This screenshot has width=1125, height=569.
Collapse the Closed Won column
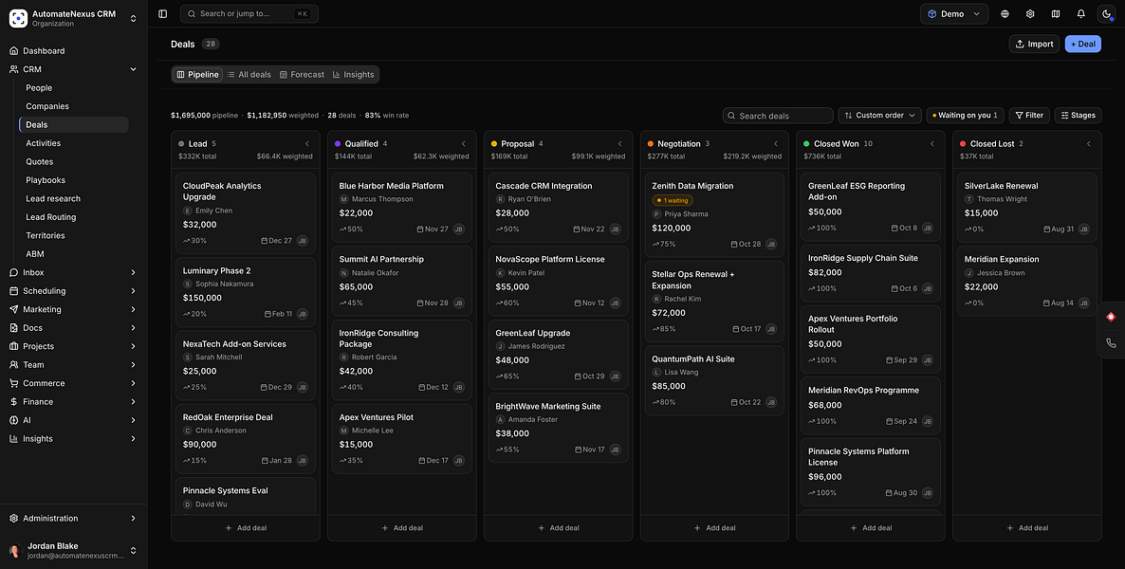click(x=932, y=143)
